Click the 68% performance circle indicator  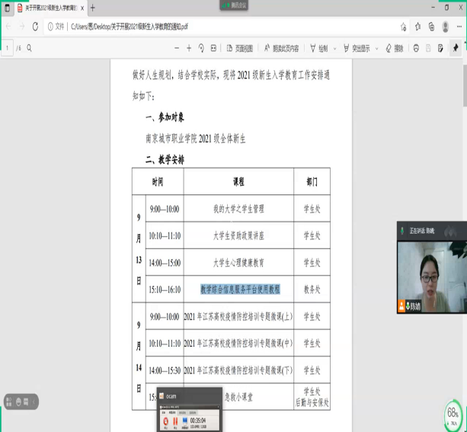tap(453, 414)
